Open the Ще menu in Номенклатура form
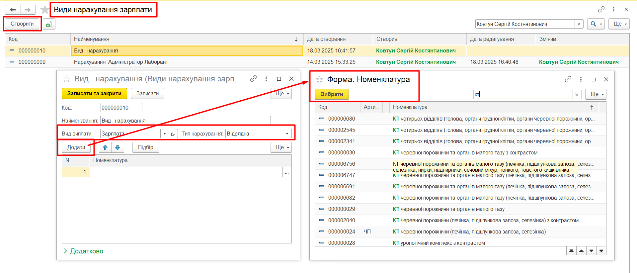Screen dimensions: 637x273 (596, 94)
